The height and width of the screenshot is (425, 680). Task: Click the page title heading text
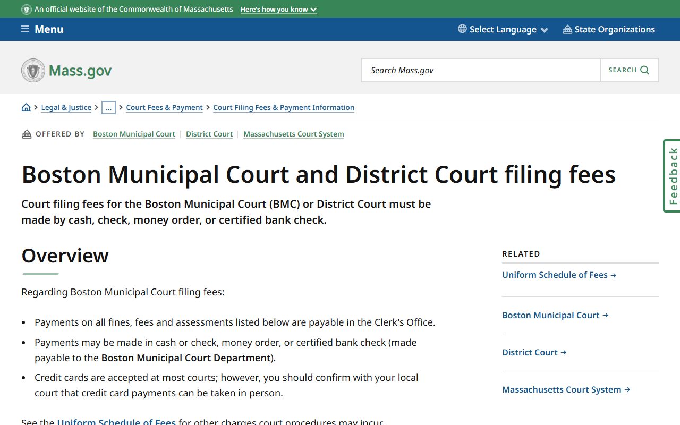[x=319, y=174]
